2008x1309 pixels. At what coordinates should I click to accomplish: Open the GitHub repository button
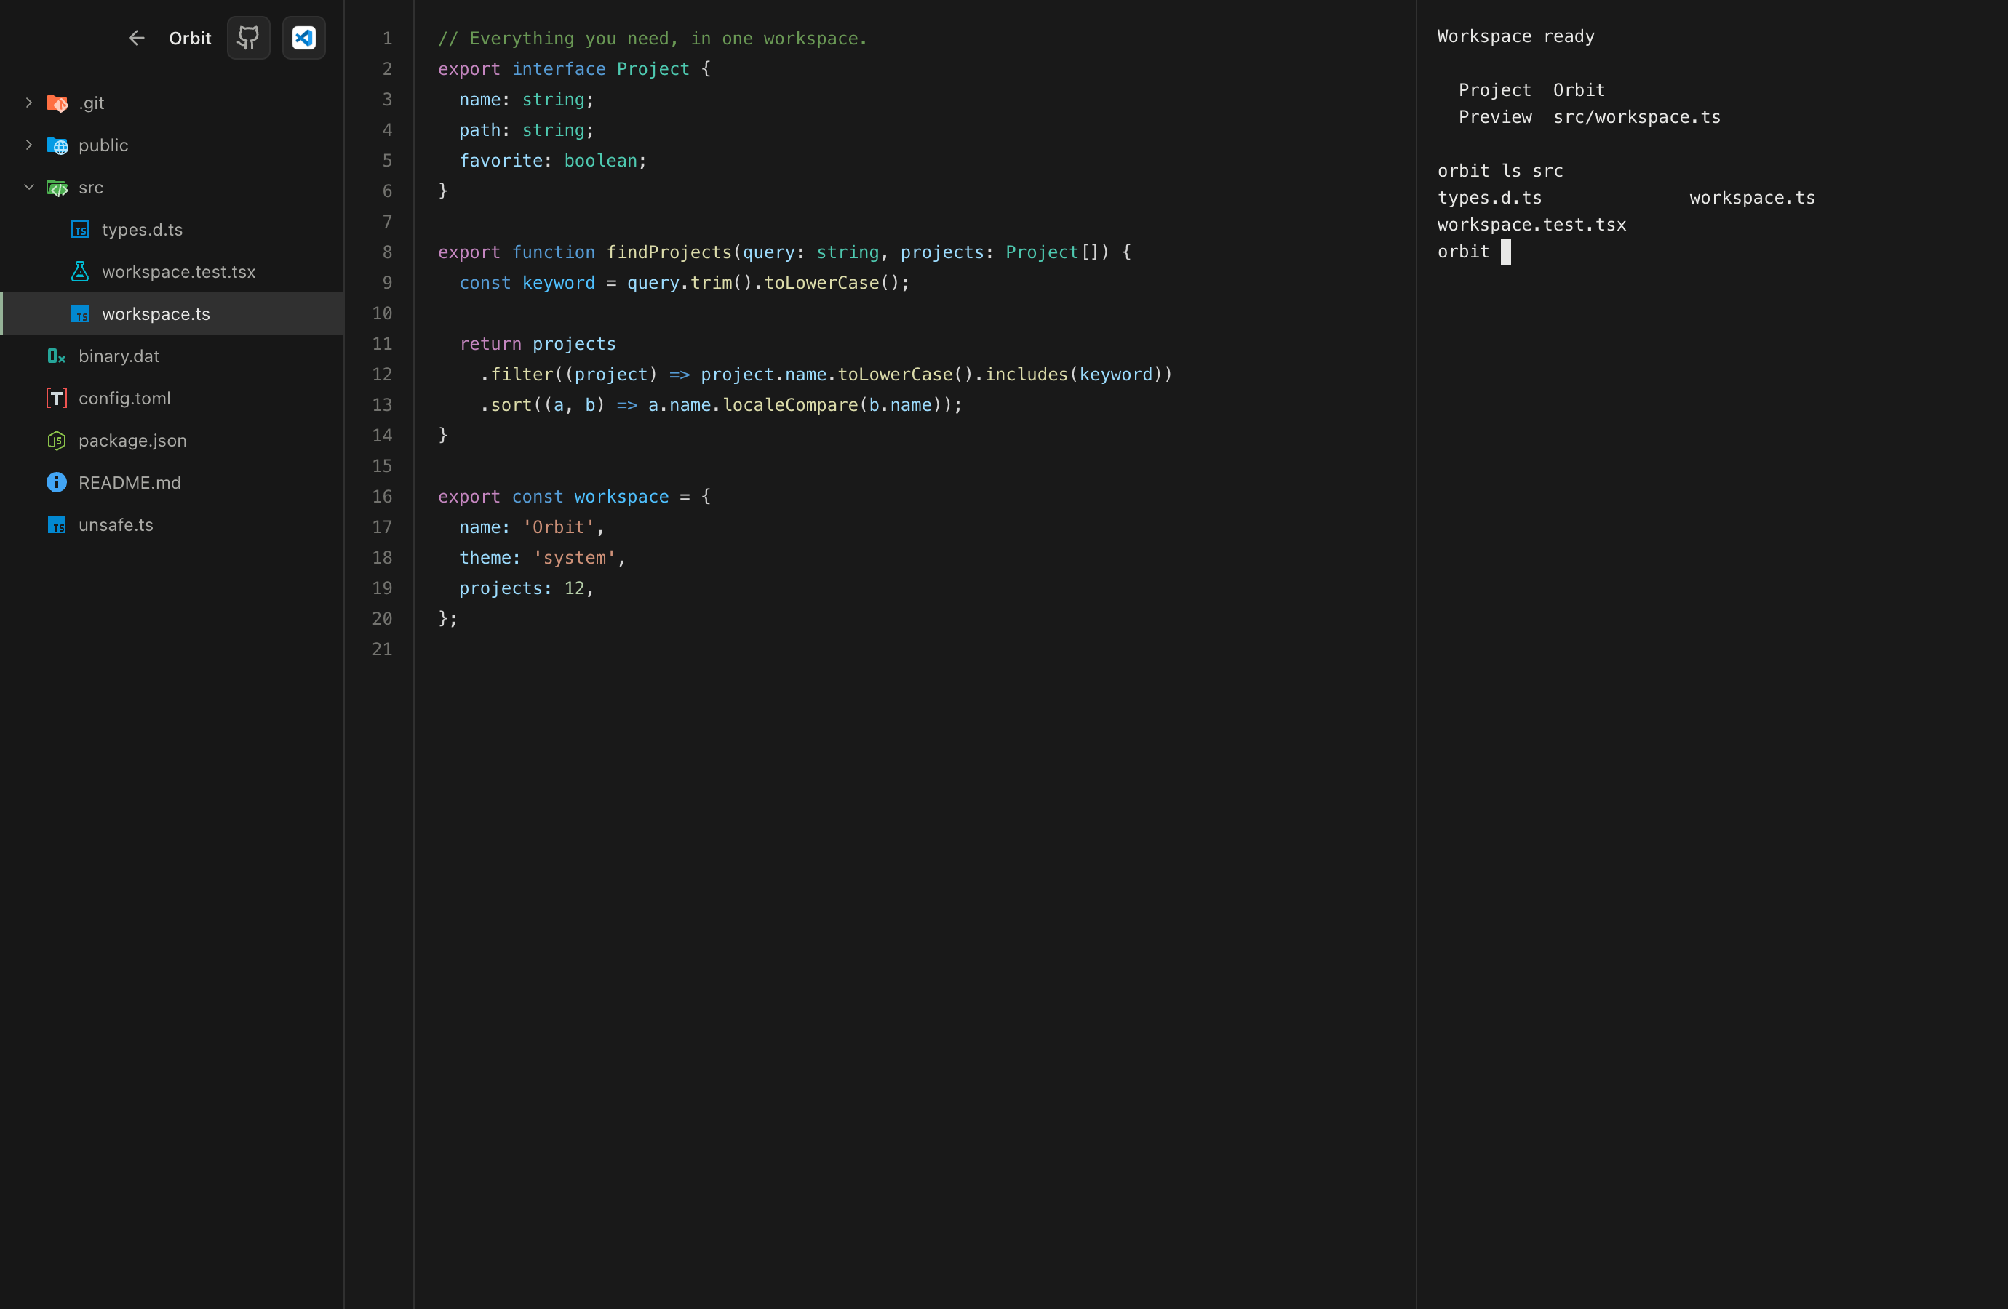(249, 38)
